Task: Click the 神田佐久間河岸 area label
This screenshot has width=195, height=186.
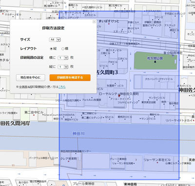Action: click(x=15, y=123)
